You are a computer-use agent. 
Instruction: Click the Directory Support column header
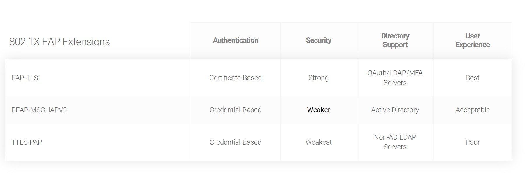pyautogui.click(x=395, y=40)
